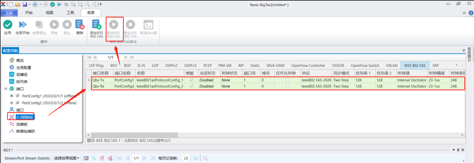Click the 启动Qbv流 terminal icon

[x=148, y=24]
